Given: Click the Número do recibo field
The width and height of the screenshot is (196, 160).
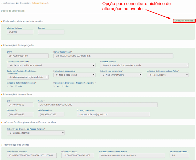Looking at the screenshot, I should tap(78, 155).
